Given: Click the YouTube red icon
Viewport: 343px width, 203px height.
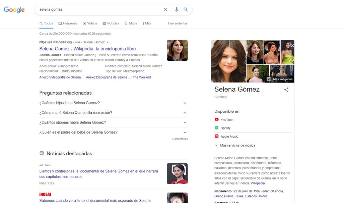Looking at the screenshot, I should coord(217,119).
